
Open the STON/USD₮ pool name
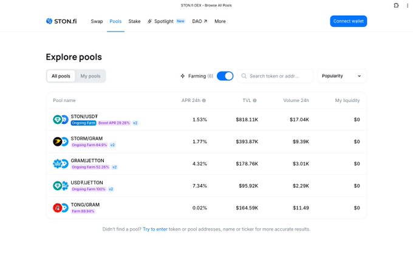[x=84, y=117]
